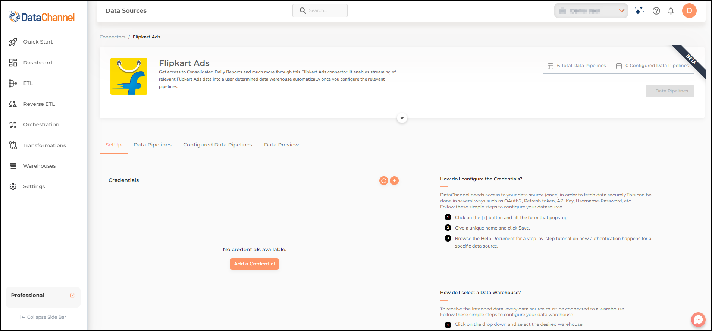
Task: Open the Warehouses stack icon
Action: [x=13, y=166]
